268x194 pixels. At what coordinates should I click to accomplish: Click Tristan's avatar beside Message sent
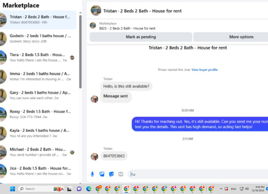pyautogui.click(x=94, y=99)
